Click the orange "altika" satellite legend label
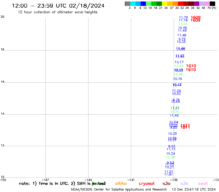 (x=121, y=183)
